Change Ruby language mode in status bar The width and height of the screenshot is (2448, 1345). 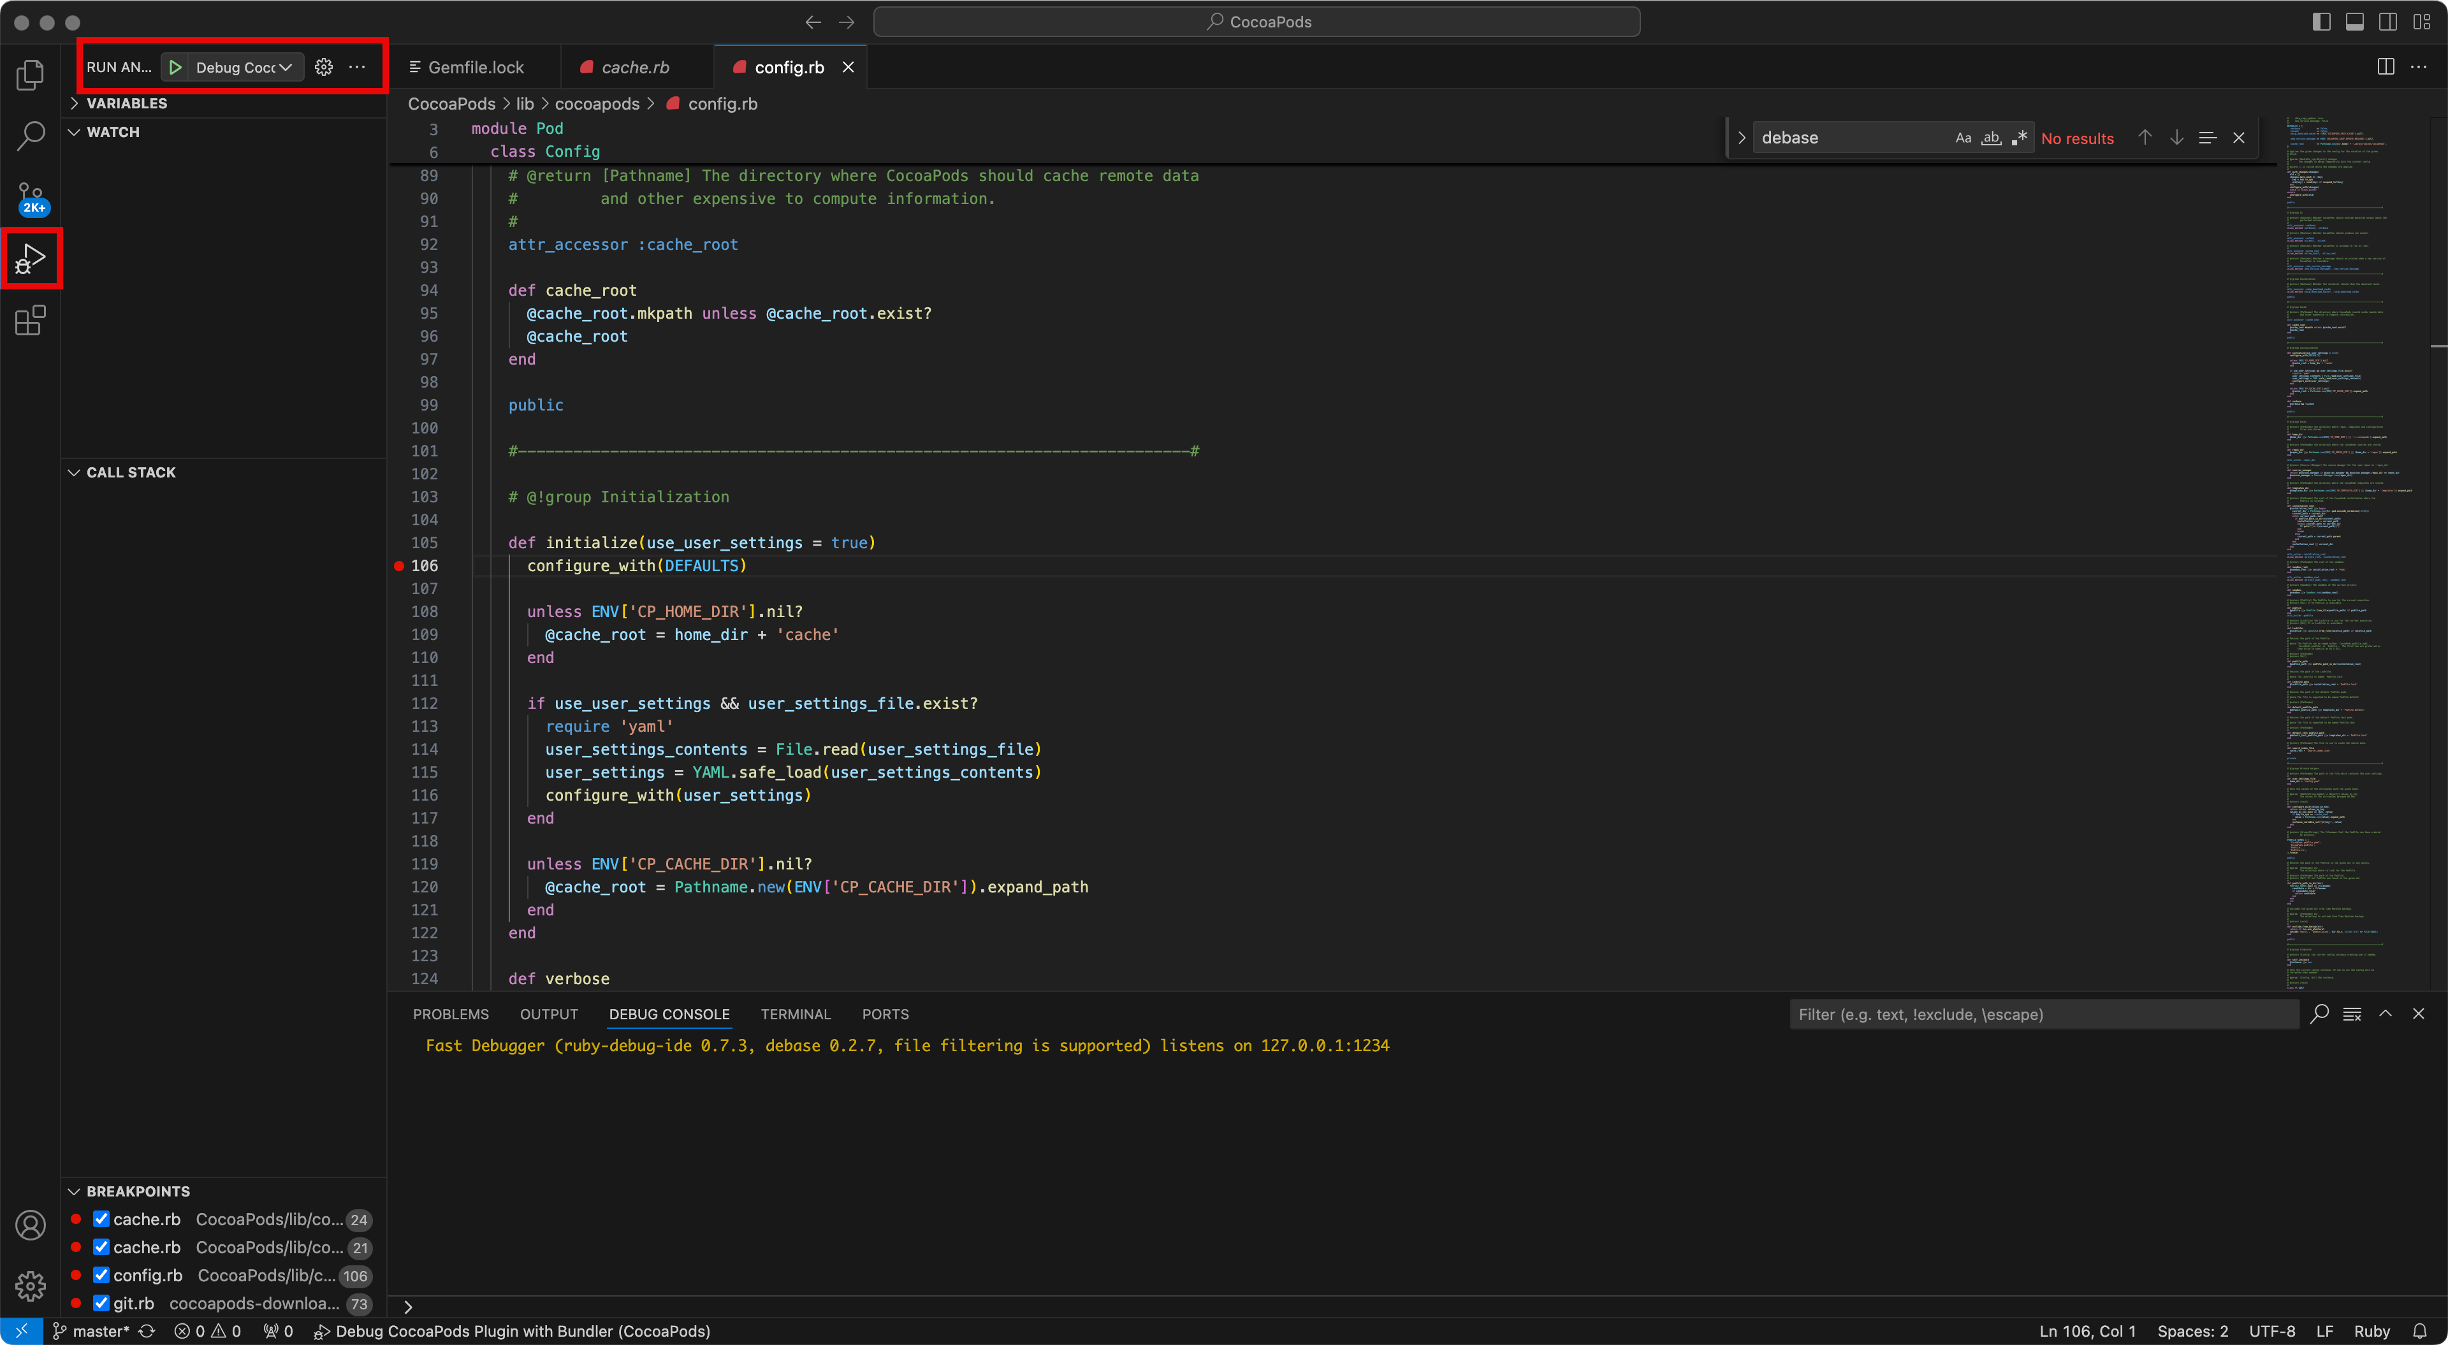tap(2371, 1332)
